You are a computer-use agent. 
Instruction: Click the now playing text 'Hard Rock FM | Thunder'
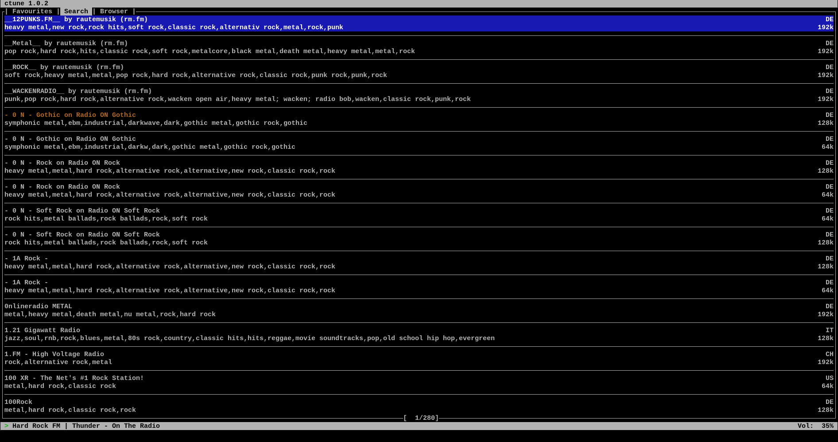pos(86,426)
